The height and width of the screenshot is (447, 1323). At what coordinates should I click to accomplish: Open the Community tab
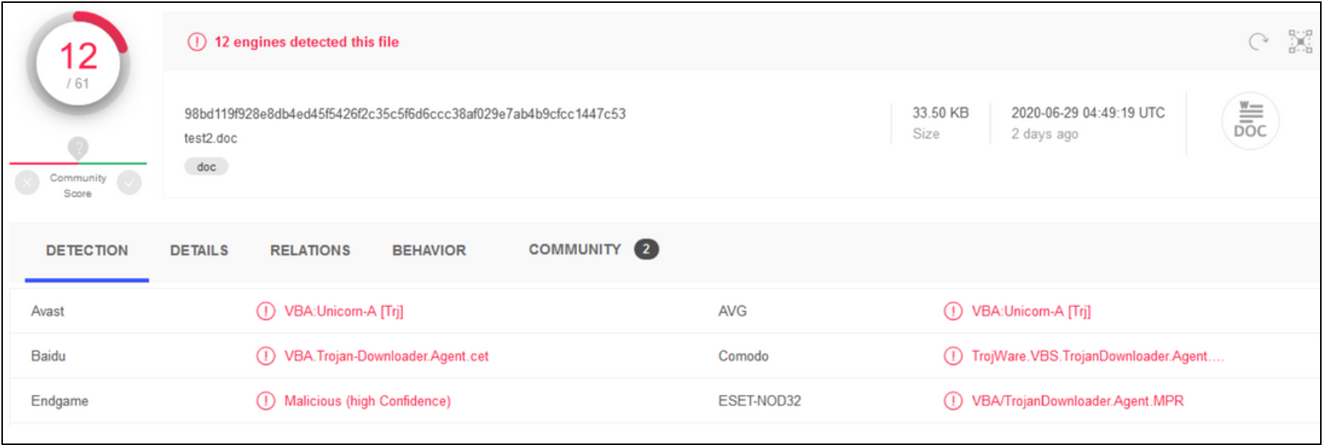[x=574, y=250]
